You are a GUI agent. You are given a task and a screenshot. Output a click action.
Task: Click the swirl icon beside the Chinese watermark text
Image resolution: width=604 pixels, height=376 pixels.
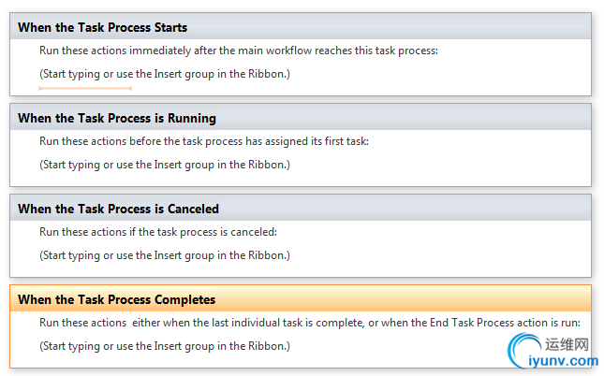[x=523, y=348]
